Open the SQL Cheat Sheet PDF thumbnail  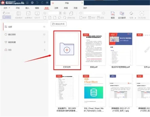(x=94, y=91)
